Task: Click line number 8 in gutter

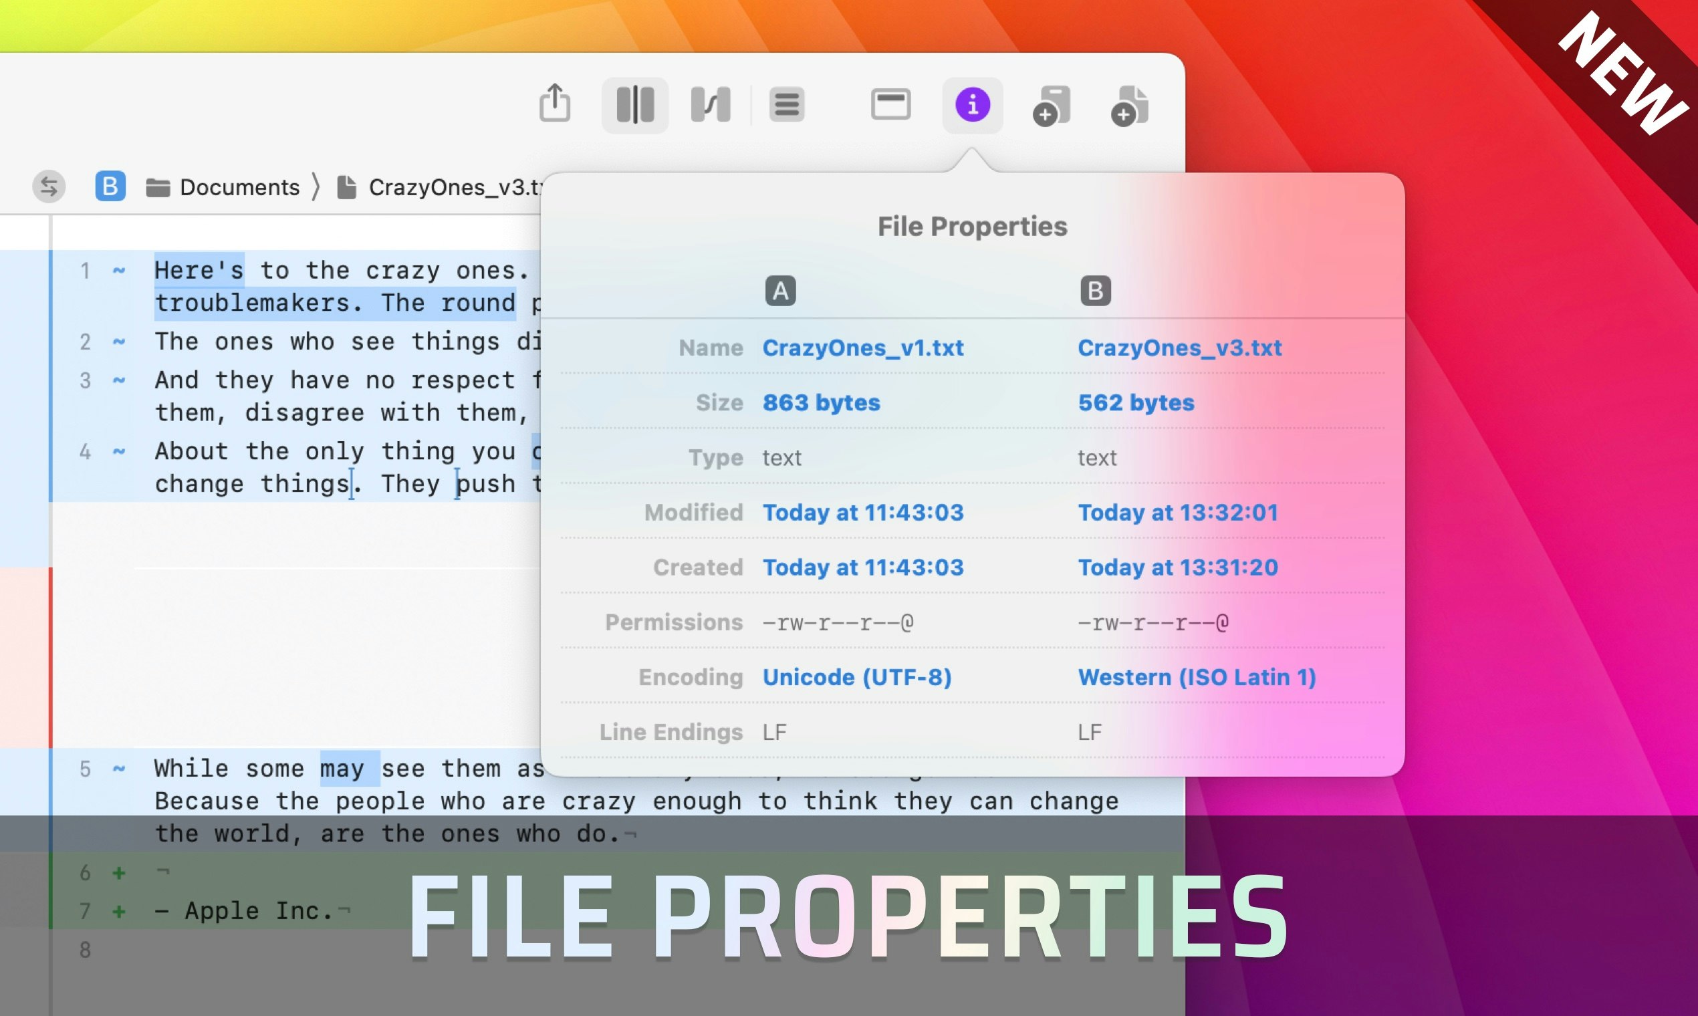Action: coord(84,950)
